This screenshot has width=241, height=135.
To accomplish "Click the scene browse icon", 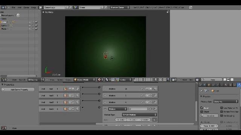I will (75, 7).
